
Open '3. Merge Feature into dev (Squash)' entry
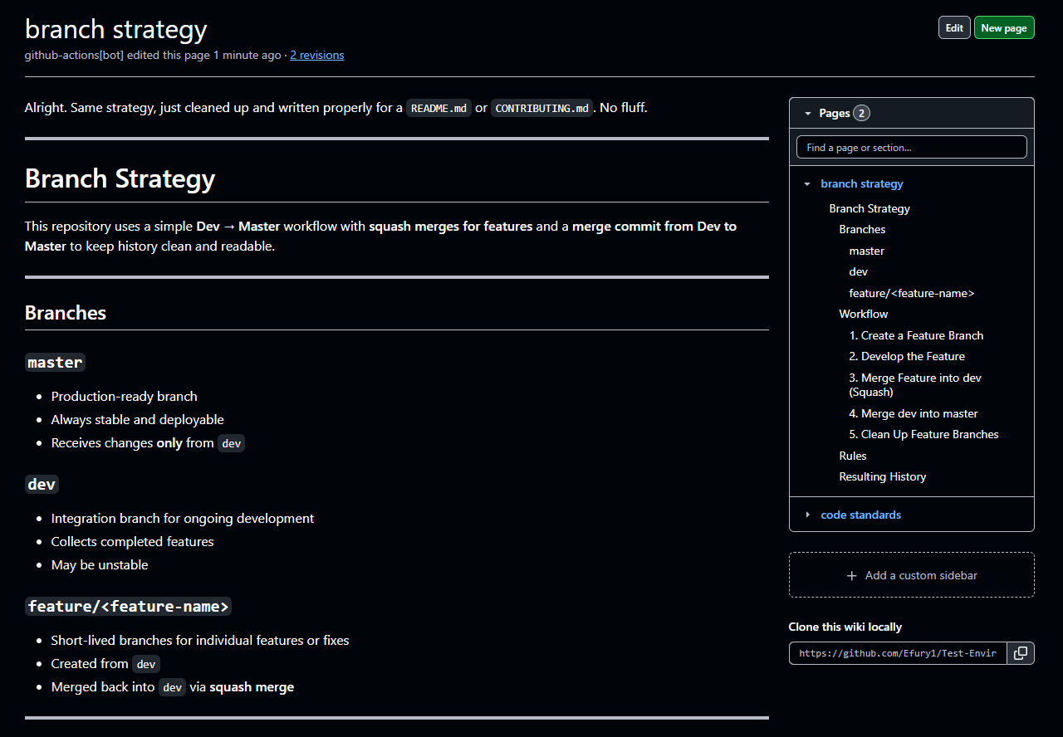[915, 385]
